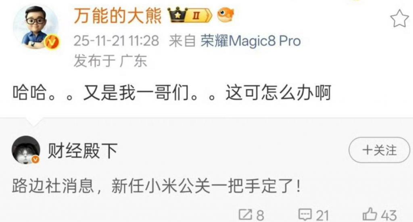Tap the timestamp 25-11-21 11:28

[x=116, y=41]
